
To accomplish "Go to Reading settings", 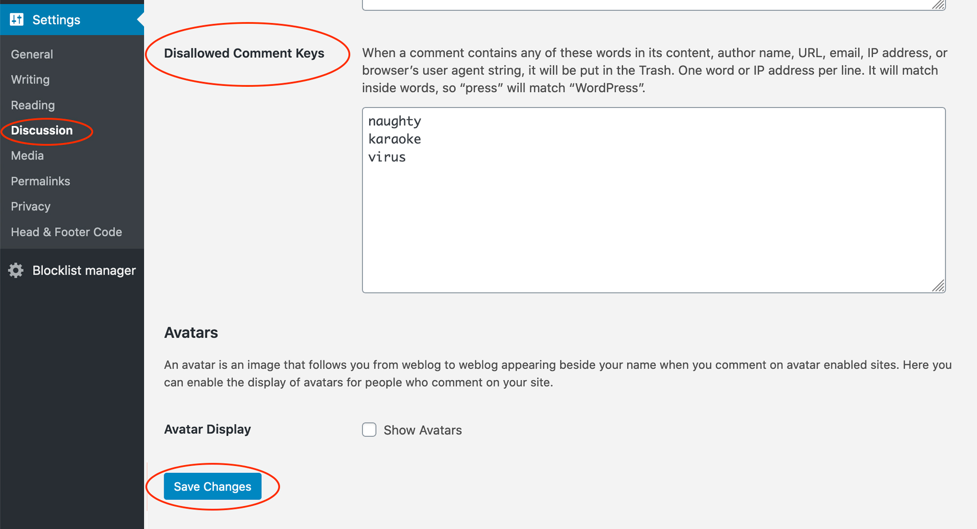I will tap(33, 105).
